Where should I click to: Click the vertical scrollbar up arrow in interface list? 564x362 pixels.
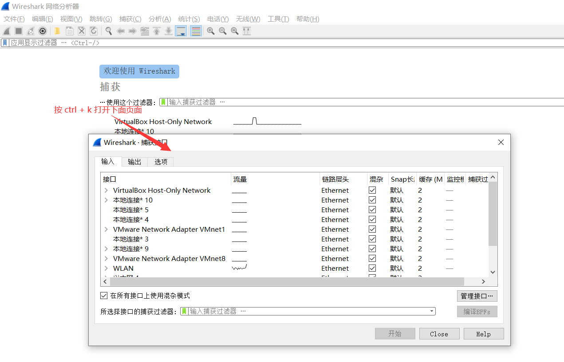[493, 177]
